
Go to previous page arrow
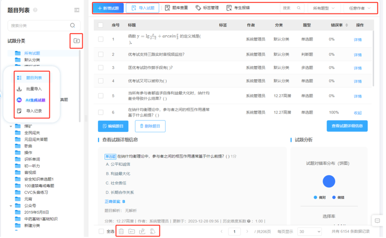tap(221, 232)
